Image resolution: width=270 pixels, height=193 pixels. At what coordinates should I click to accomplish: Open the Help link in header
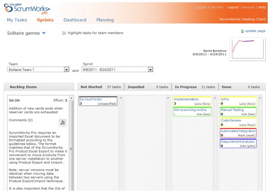[262, 7]
